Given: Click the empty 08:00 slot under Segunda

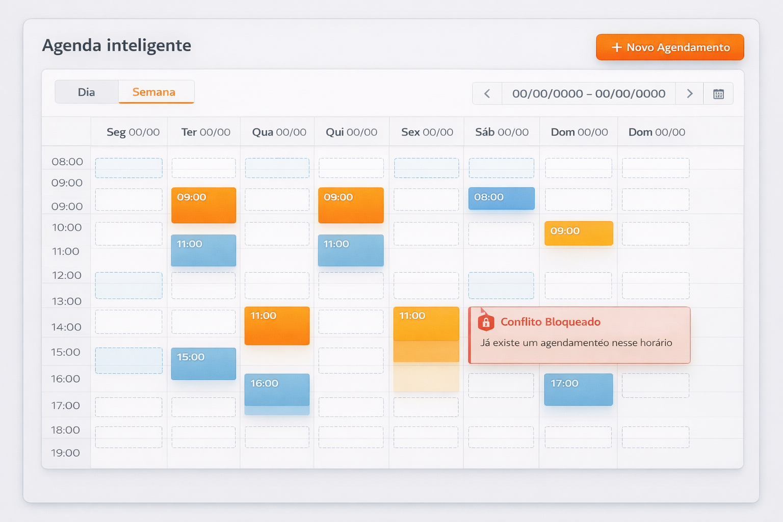Looking at the screenshot, I should tap(128, 167).
